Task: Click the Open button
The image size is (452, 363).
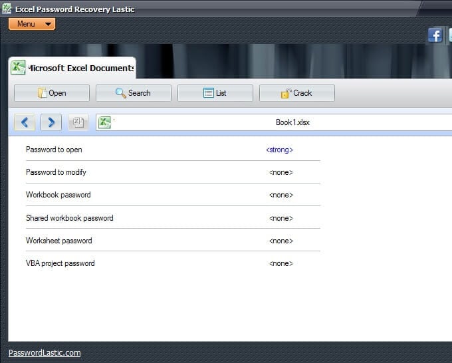Action: [52, 93]
